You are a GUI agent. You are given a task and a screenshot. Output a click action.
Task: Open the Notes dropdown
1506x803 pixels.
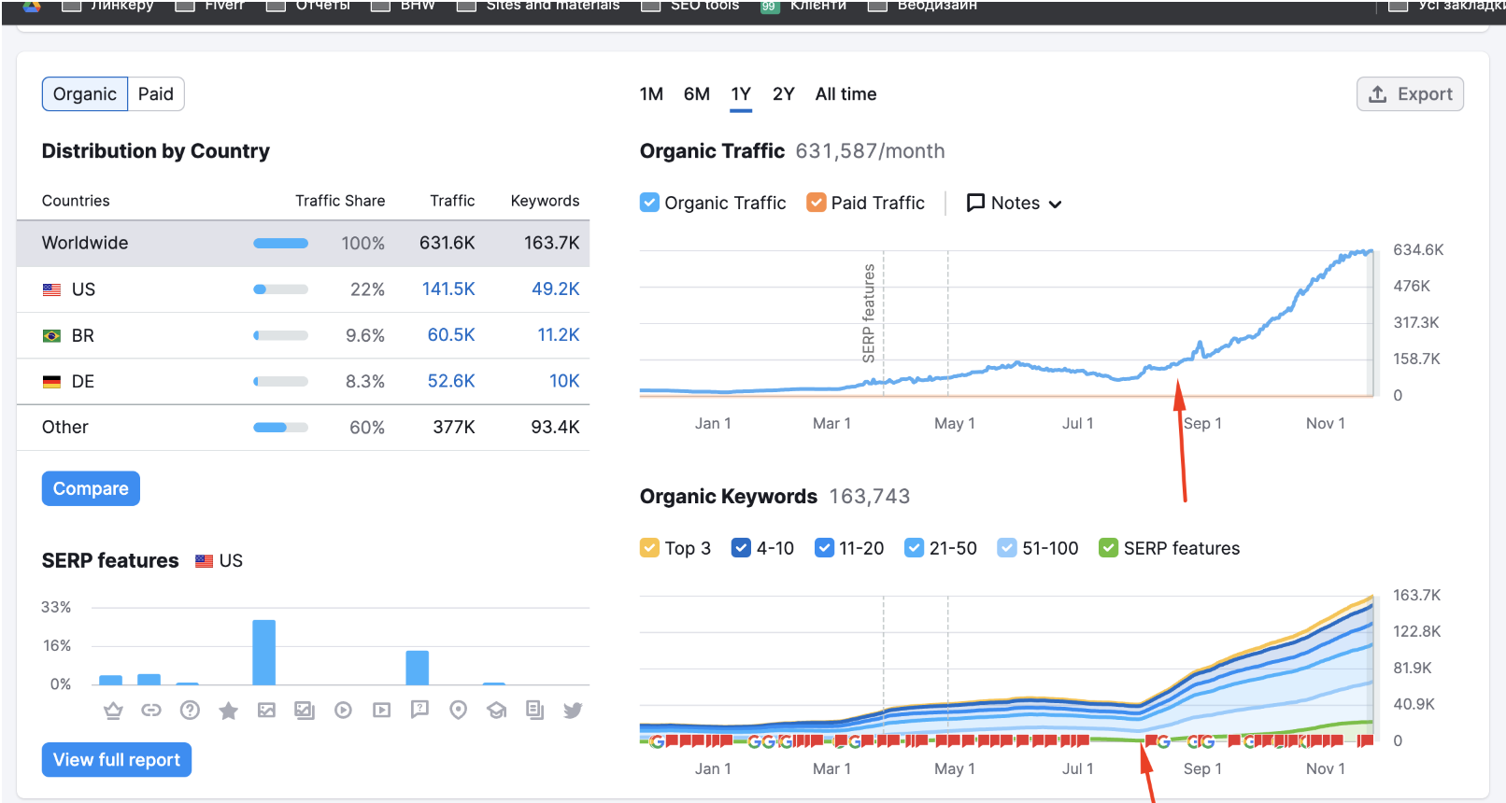click(1015, 203)
